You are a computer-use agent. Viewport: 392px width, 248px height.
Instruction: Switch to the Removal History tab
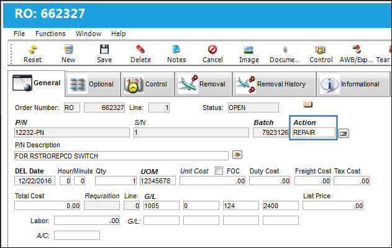tap(274, 84)
